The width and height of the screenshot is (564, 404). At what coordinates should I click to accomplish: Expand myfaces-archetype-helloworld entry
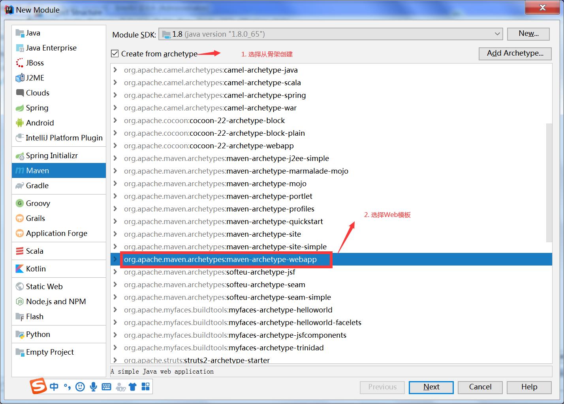pos(115,310)
